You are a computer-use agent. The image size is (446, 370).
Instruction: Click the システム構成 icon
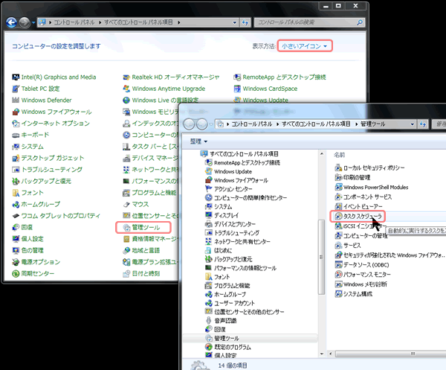(x=338, y=293)
